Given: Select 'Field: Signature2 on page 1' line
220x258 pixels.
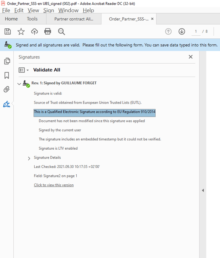Looking at the screenshot, I should 55,176.
